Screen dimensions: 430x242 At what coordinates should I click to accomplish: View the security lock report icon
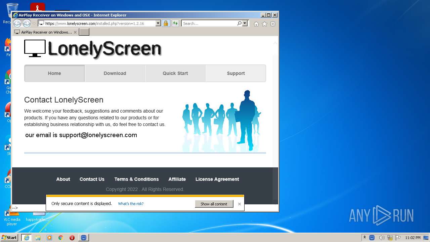tap(166, 24)
